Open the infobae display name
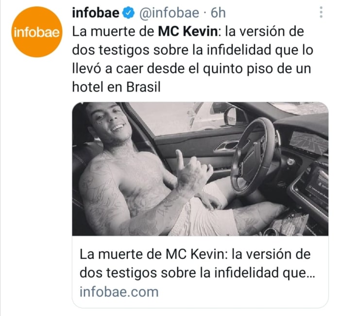 (96, 13)
